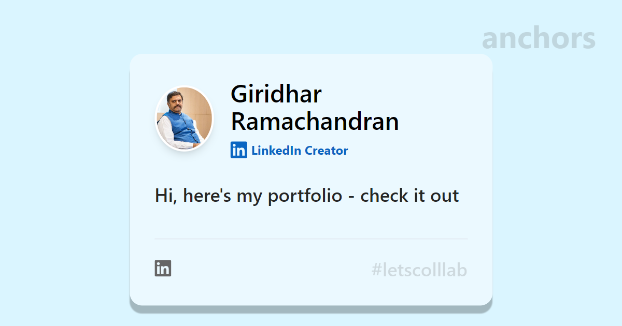Click Giridhar's round profile photo
622x326 pixels.
pos(185,118)
